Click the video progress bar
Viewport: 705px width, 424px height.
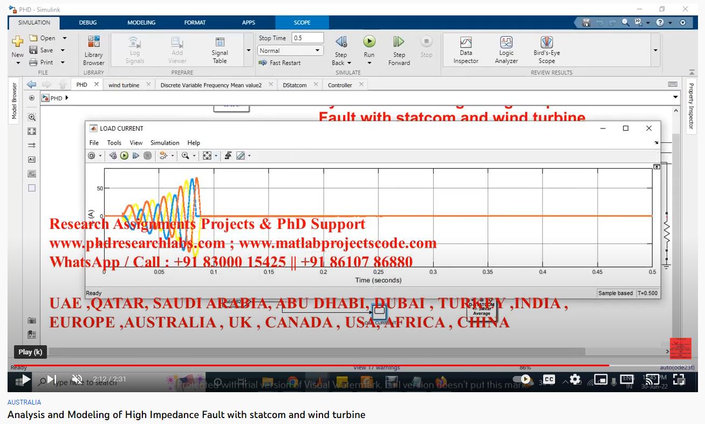[352, 366]
